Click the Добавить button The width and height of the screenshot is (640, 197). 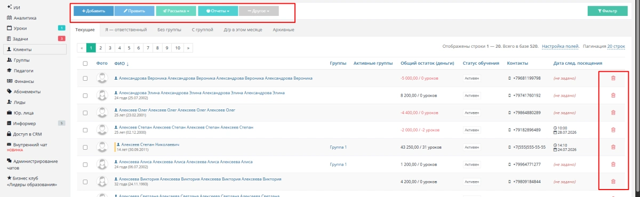93,11
